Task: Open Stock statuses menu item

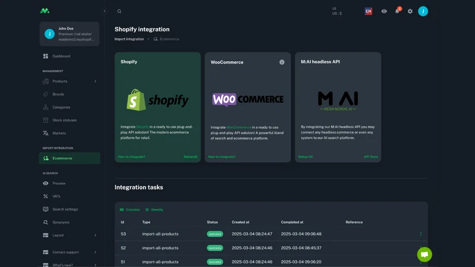Action: tap(69, 120)
